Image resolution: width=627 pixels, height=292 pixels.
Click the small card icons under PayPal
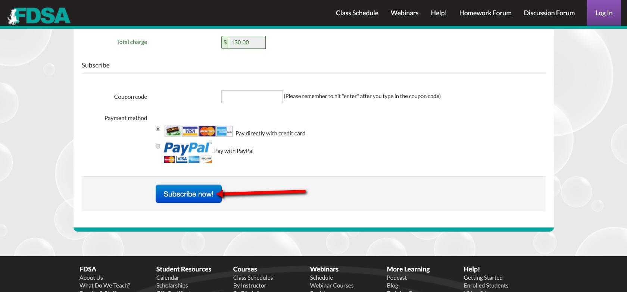pos(188,159)
